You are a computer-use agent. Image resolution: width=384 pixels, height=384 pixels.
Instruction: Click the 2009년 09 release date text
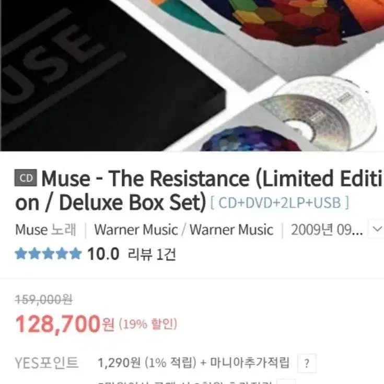327,230
